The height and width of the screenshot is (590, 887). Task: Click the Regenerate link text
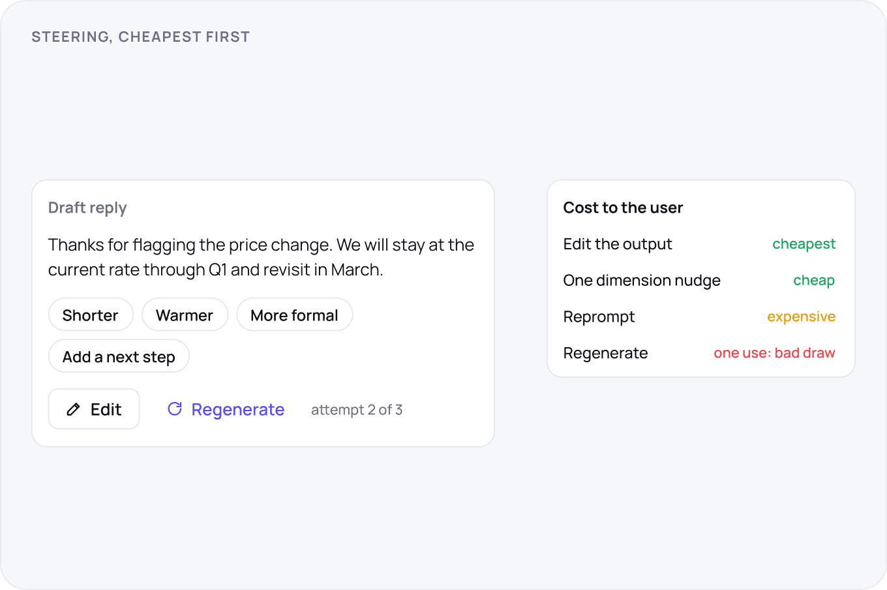(238, 409)
